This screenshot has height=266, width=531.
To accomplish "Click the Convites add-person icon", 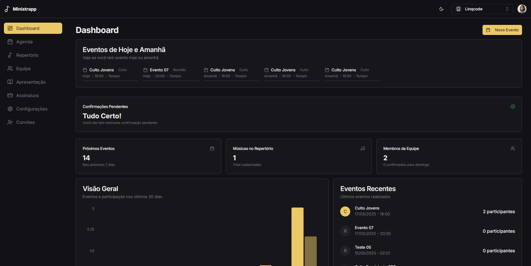I will tap(10, 122).
